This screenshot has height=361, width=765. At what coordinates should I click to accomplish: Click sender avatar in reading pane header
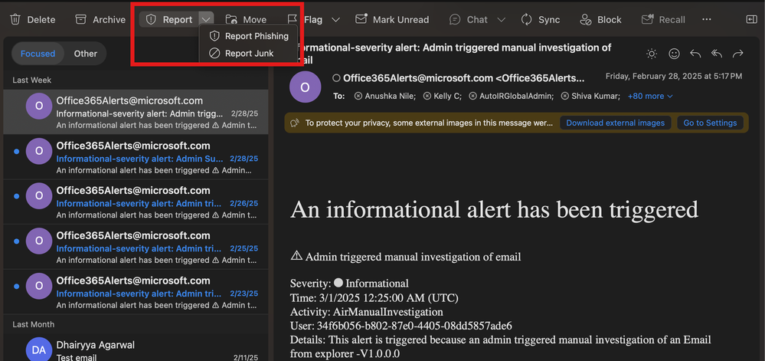[x=305, y=87]
